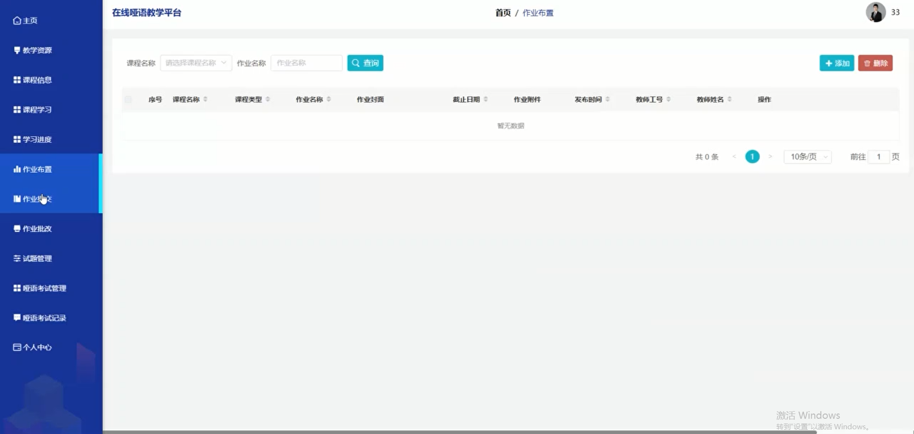Select 课程信息 in the sidebar

click(x=38, y=79)
